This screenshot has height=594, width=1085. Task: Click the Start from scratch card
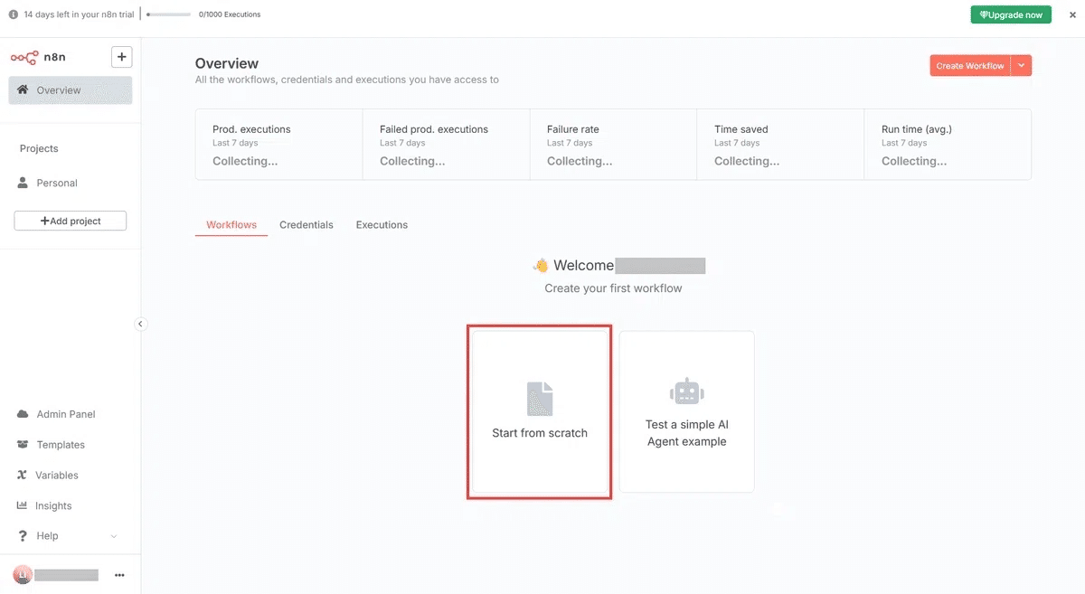coord(540,411)
